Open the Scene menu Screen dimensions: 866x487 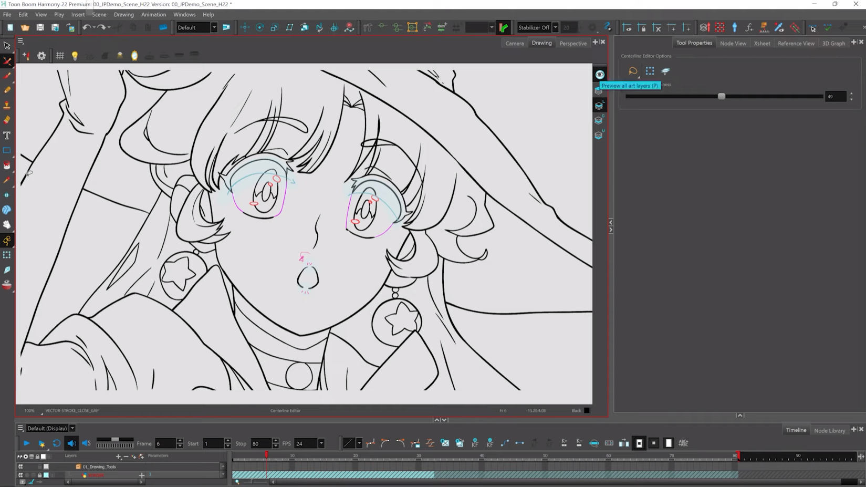coord(99,15)
